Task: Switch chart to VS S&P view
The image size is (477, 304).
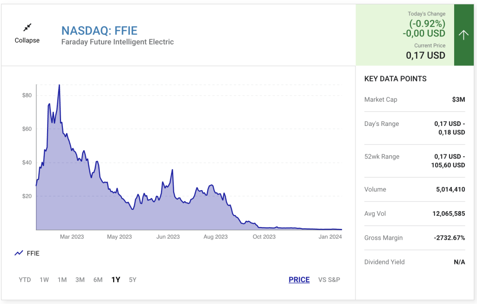Action: [x=329, y=280]
